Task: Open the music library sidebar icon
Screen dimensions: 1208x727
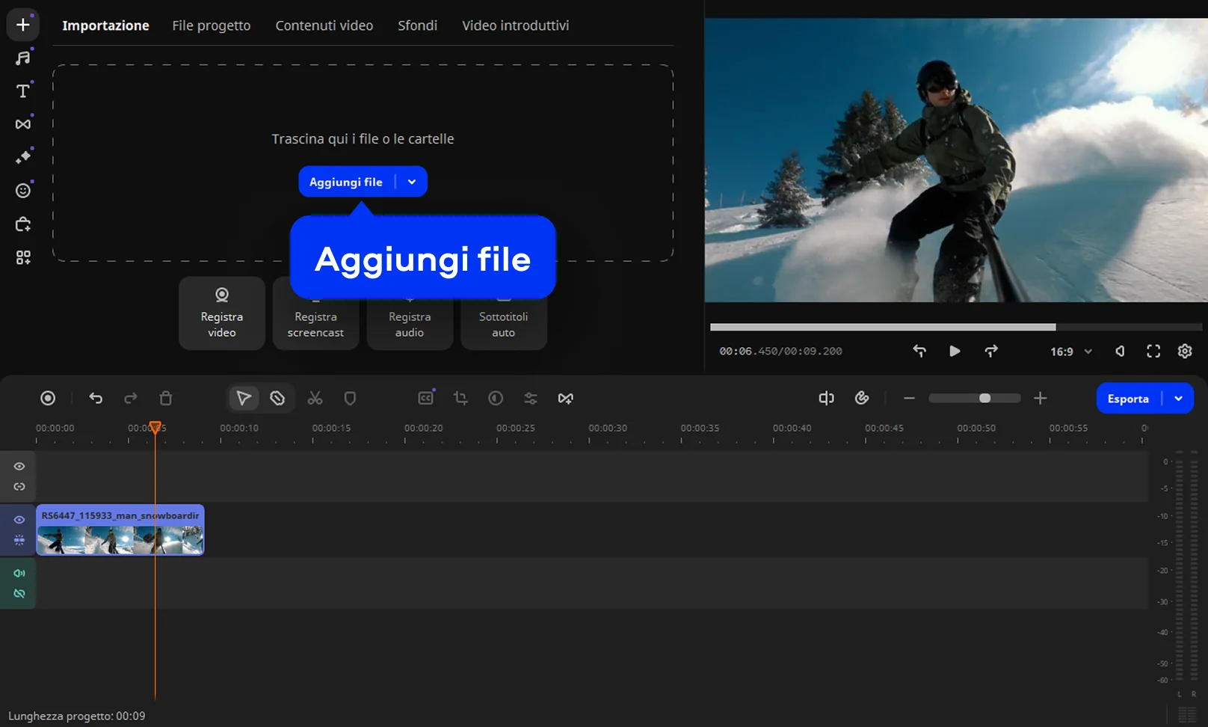Action: (x=23, y=58)
